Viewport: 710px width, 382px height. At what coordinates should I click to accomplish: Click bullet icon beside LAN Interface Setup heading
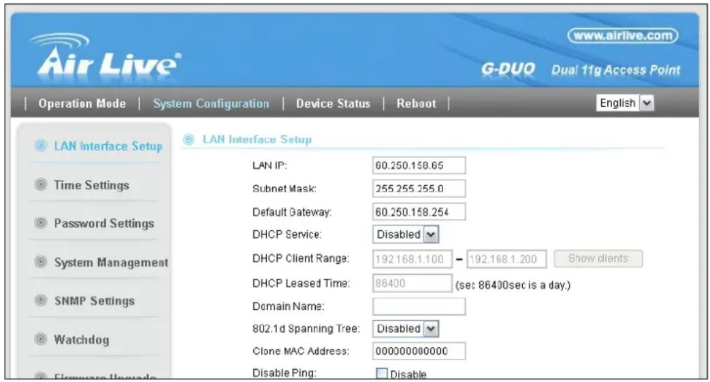click(189, 140)
